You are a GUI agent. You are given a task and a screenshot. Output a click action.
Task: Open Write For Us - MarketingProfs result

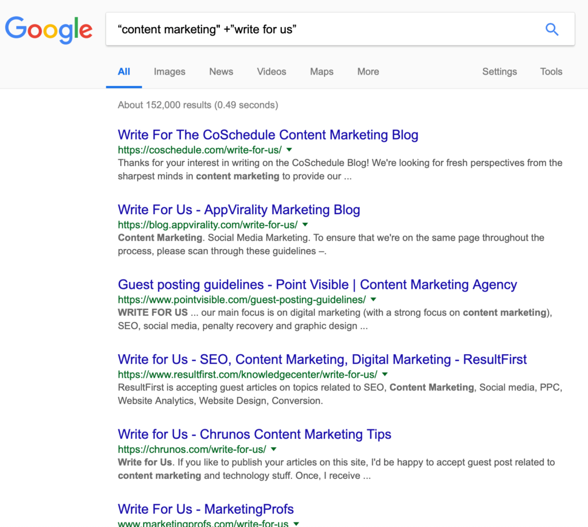206,509
